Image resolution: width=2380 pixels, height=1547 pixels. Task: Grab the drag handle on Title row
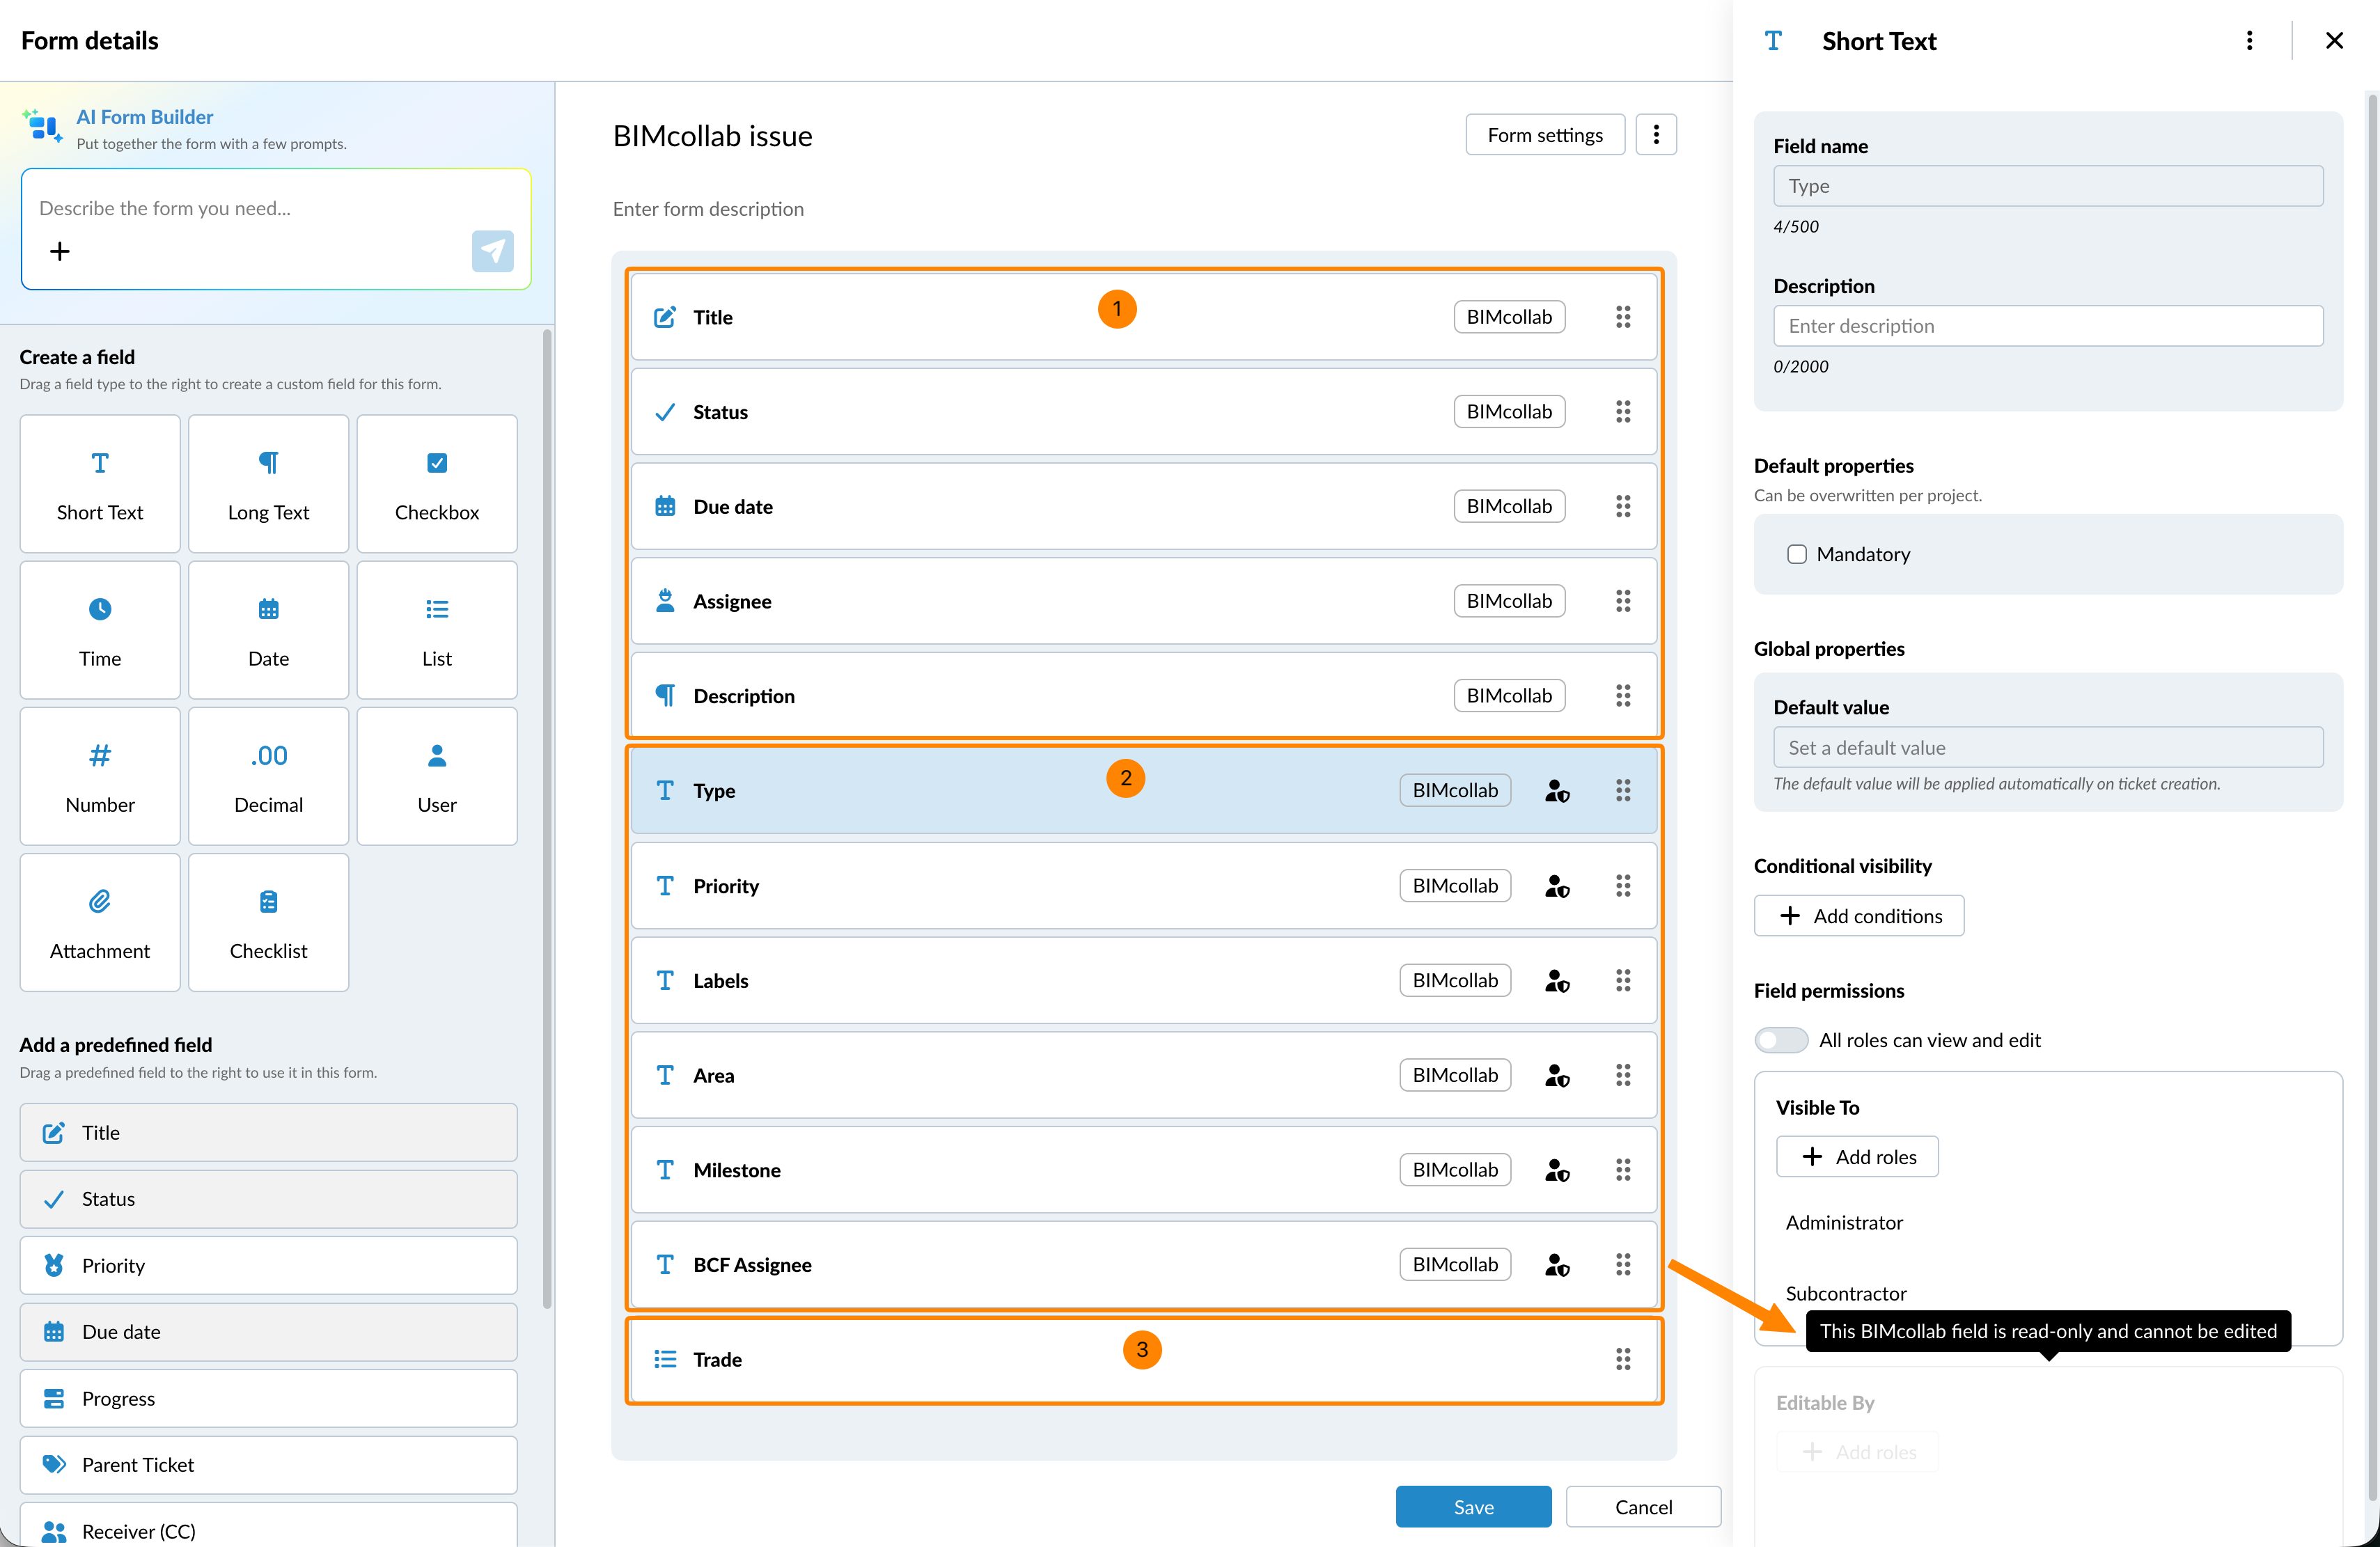coord(1623,317)
